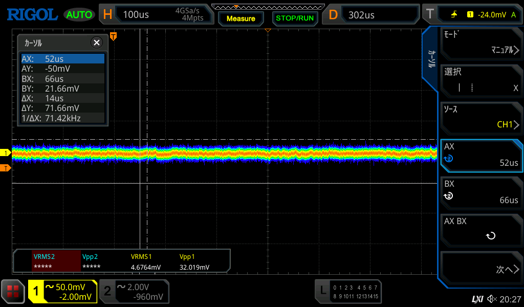The width and height of the screenshot is (524, 307).
Task: Click the RIGOL logo
Action: click(x=32, y=14)
